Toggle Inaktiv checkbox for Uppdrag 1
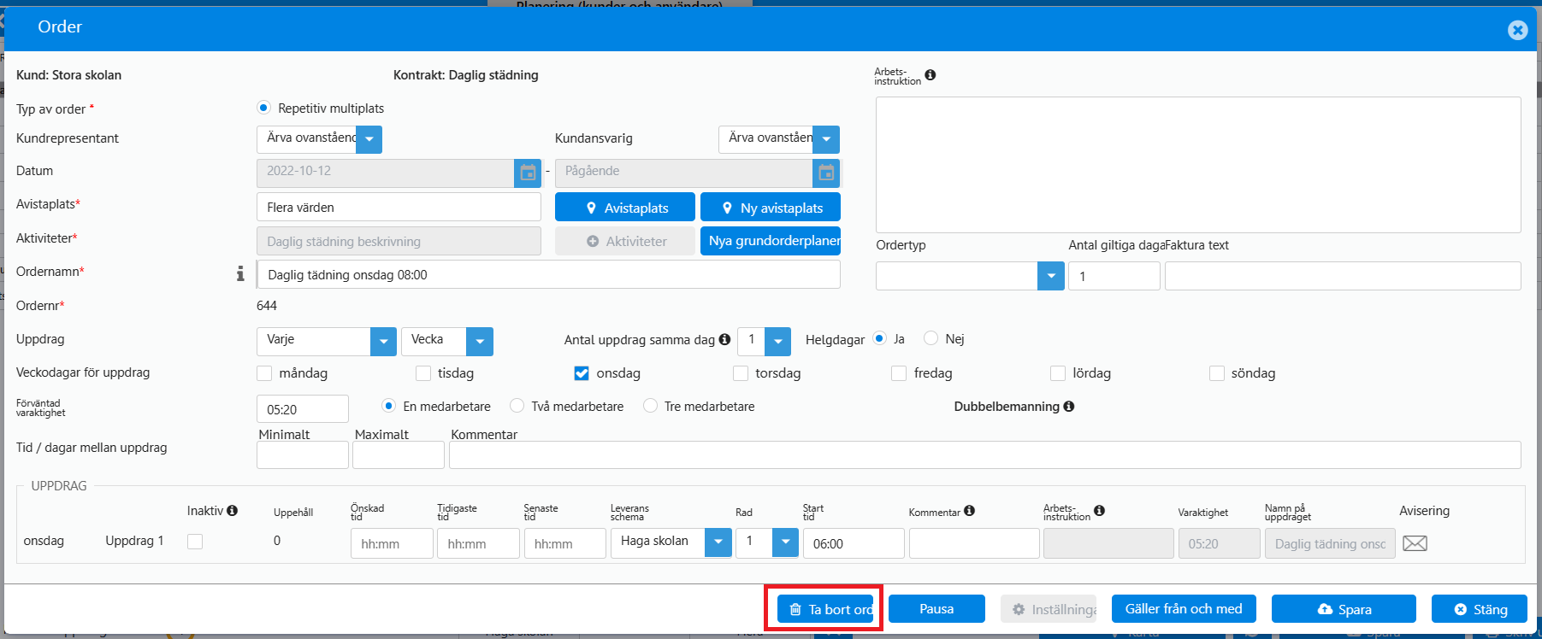 point(195,542)
